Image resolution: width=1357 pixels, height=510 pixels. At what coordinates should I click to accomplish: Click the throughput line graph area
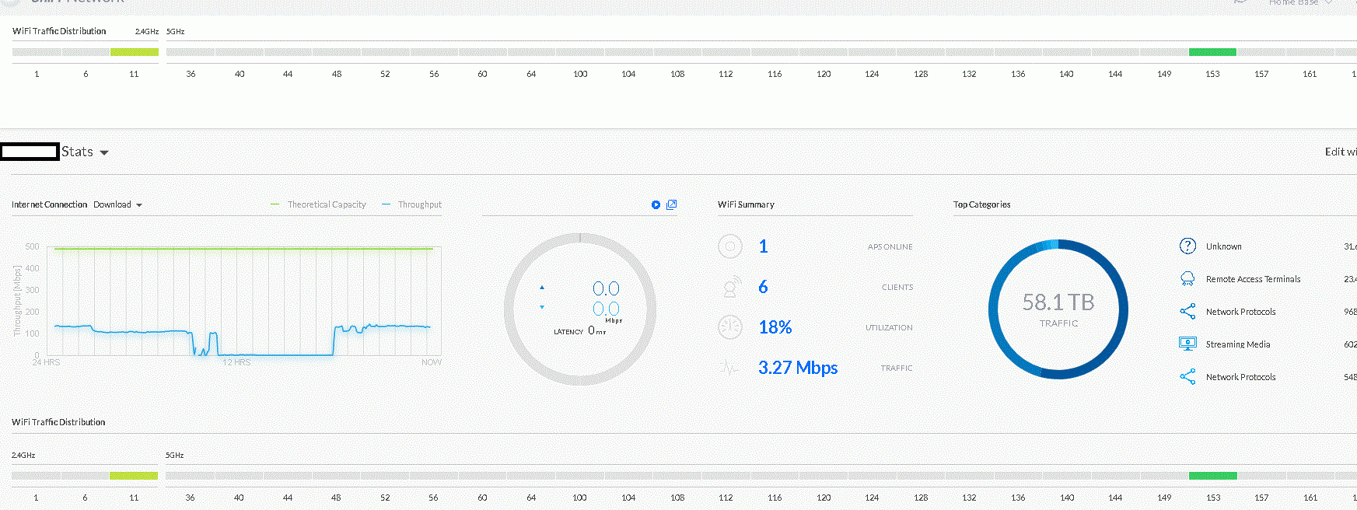(x=244, y=301)
